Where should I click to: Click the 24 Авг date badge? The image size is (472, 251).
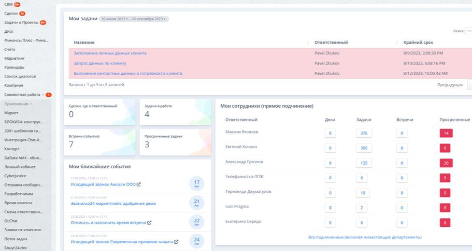[x=197, y=241]
